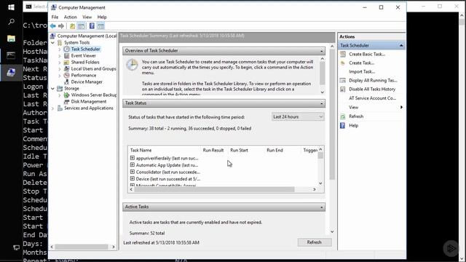The image size is (466, 262).
Task: Click Computer Management taskbar icon
Action: [x=11, y=72]
